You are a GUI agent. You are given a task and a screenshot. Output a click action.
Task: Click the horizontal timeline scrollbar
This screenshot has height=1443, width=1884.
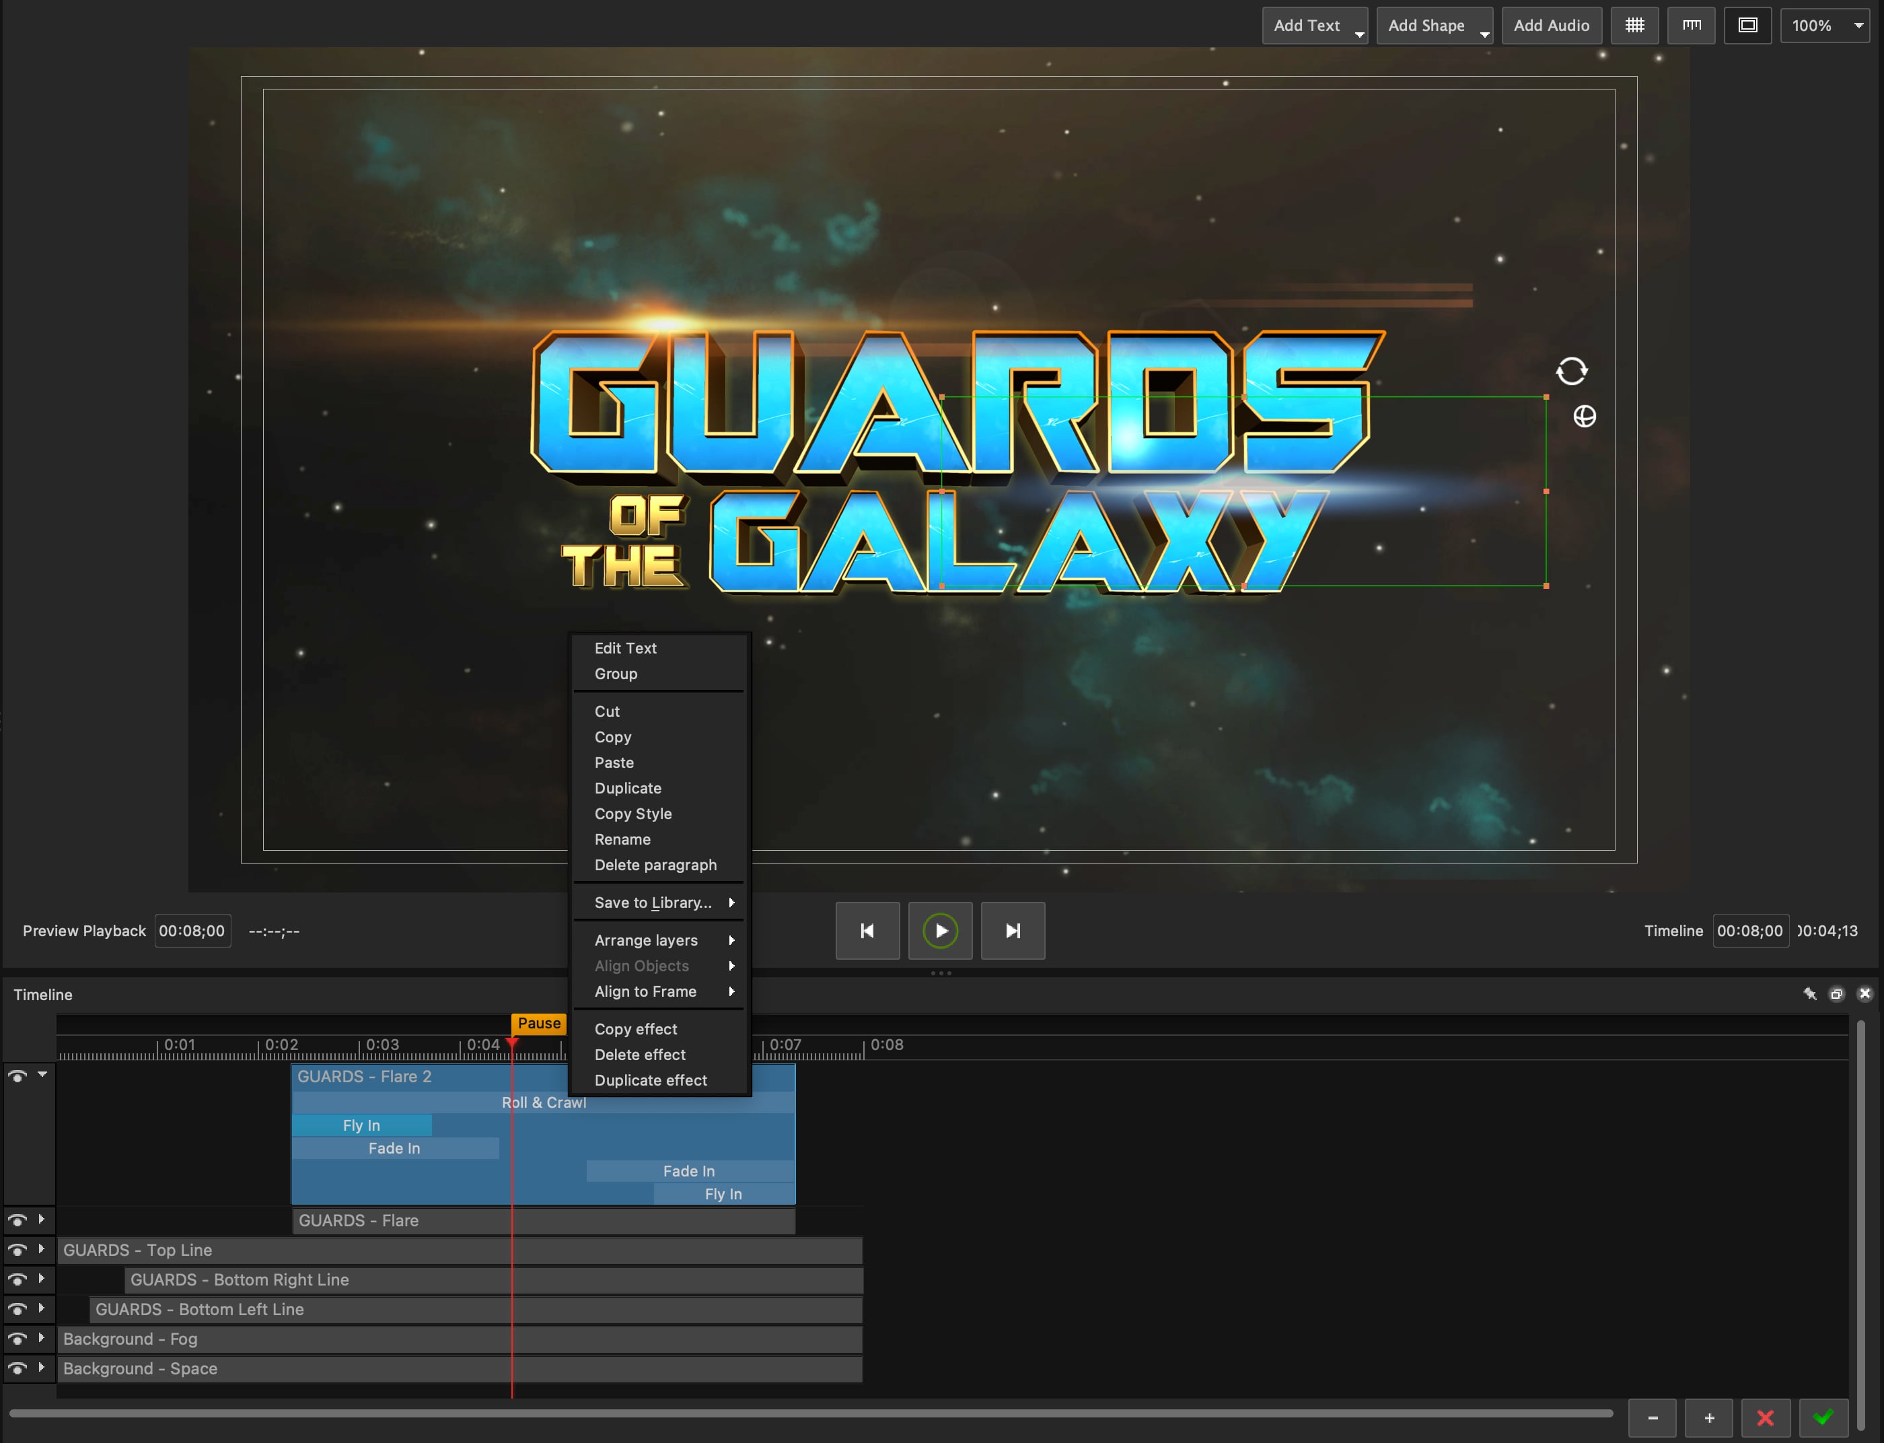click(811, 1413)
